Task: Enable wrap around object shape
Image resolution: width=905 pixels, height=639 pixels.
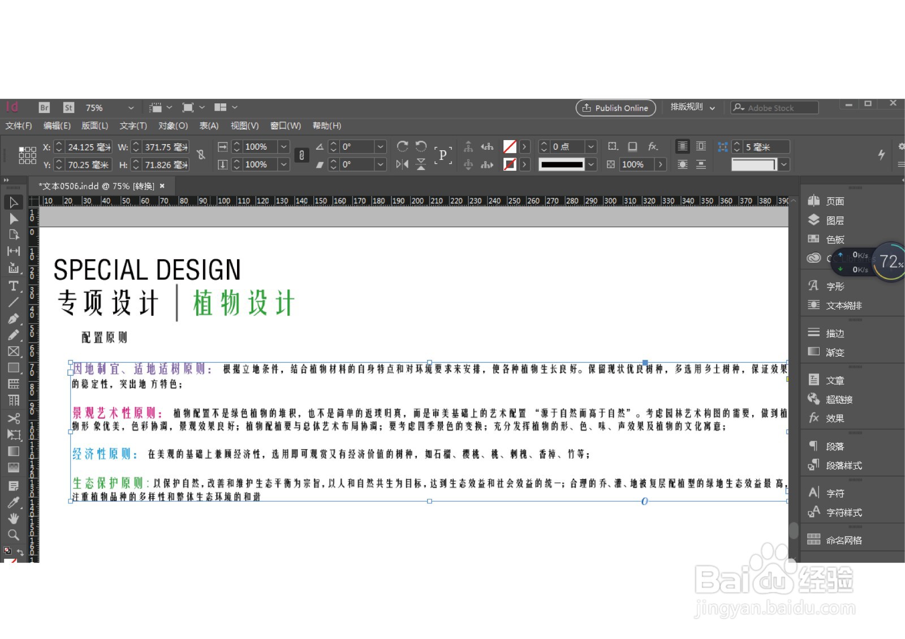Action: coord(683,164)
